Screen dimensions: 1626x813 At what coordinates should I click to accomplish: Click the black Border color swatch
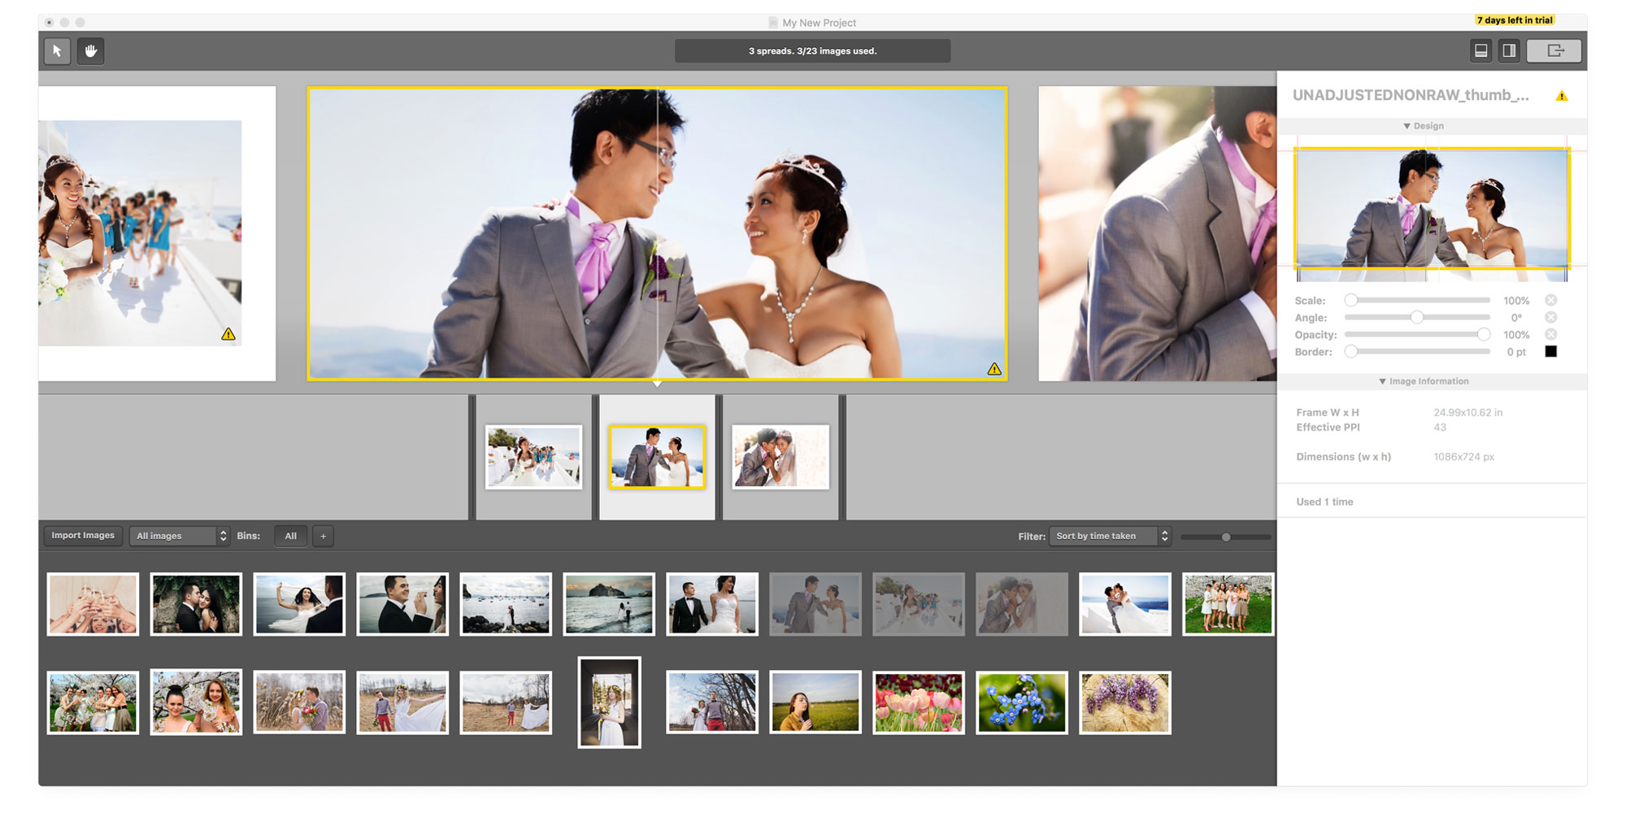point(1551,351)
